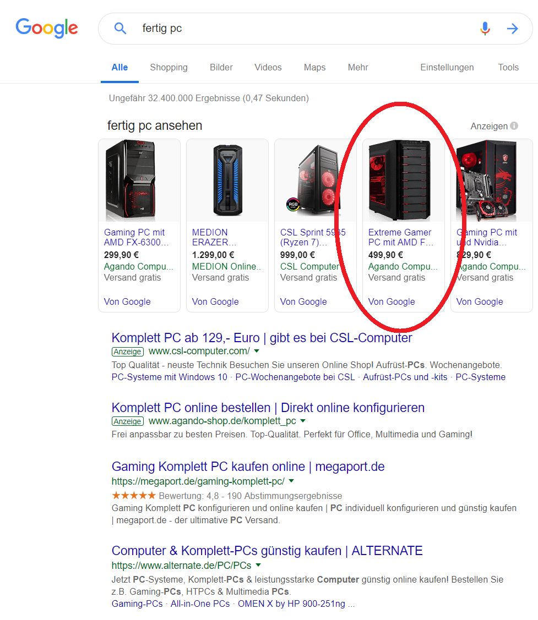
Task: Click the Anzeige badge next to csl-computer.com
Action: coord(127,352)
